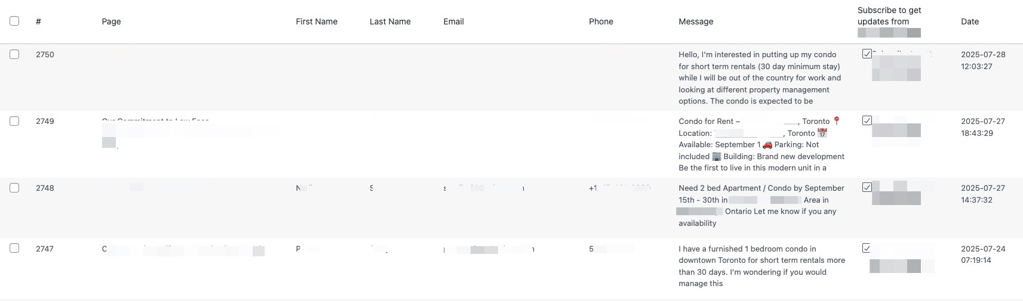Click the date 2025-07-27 14:37:32
This screenshot has width=1023, height=301.
tap(982, 194)
